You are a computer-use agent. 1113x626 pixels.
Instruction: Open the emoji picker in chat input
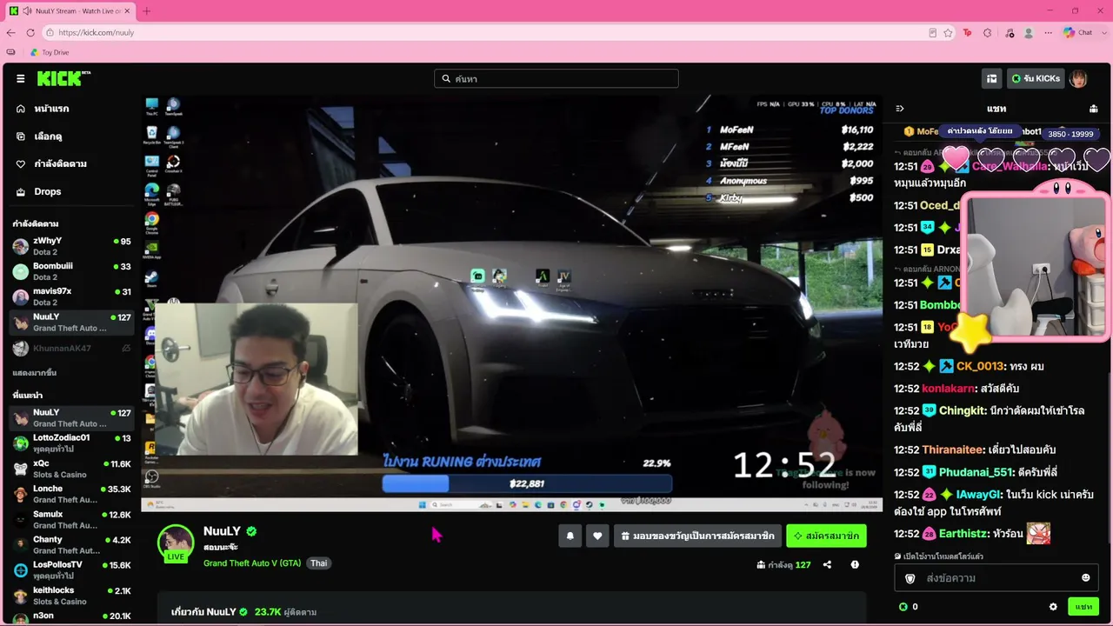tap(1085, 578)
